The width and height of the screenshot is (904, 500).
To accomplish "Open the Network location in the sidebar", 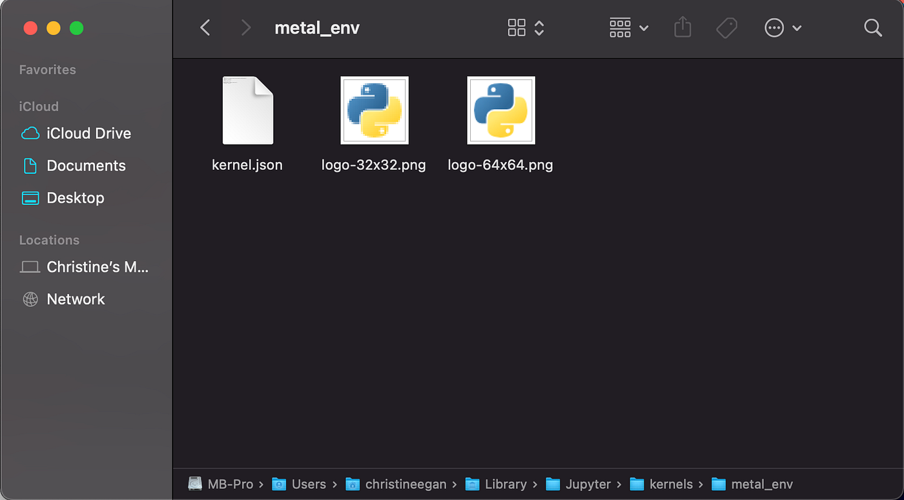I will pyautogui.click(x=76, y=299).
